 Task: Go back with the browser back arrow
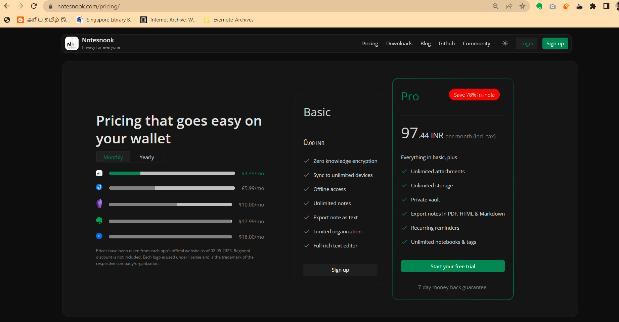pyautogui.click(x=7, y=6)
